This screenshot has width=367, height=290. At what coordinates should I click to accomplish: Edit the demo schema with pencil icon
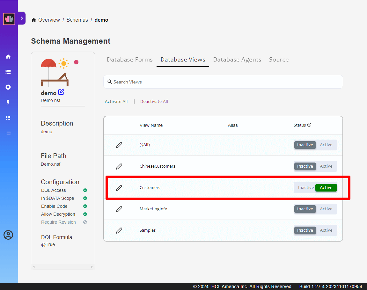[x=61, y=92]
